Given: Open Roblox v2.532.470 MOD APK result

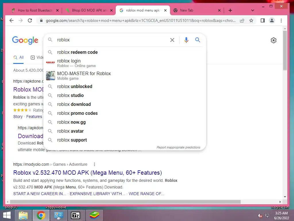Looking at the screenshot, I should pos(88,173).
